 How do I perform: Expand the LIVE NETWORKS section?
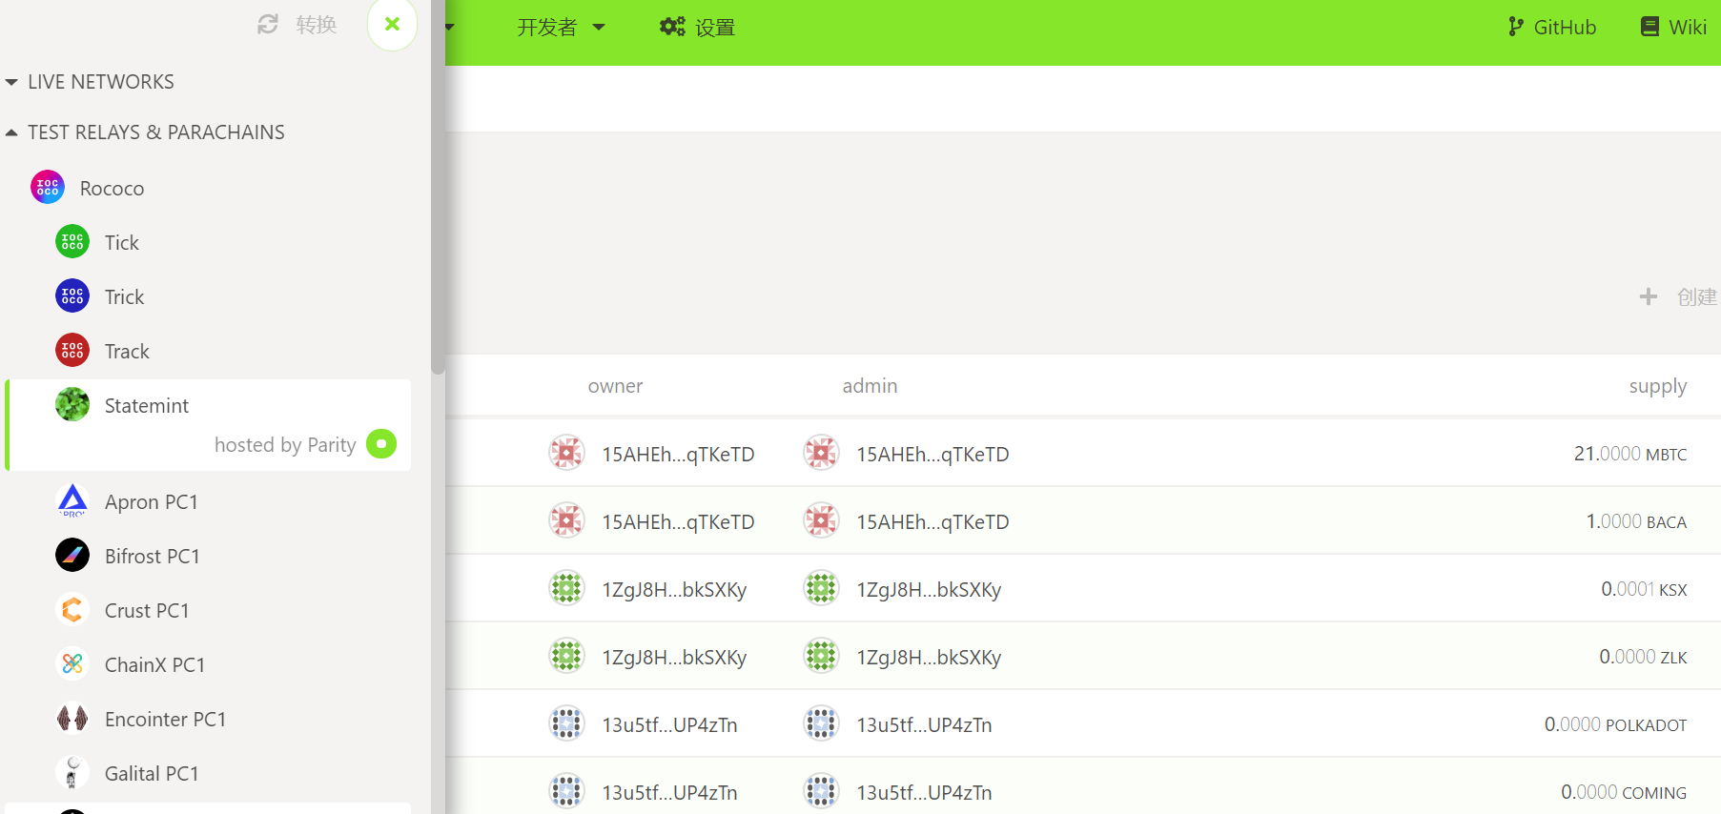[91, 82]
